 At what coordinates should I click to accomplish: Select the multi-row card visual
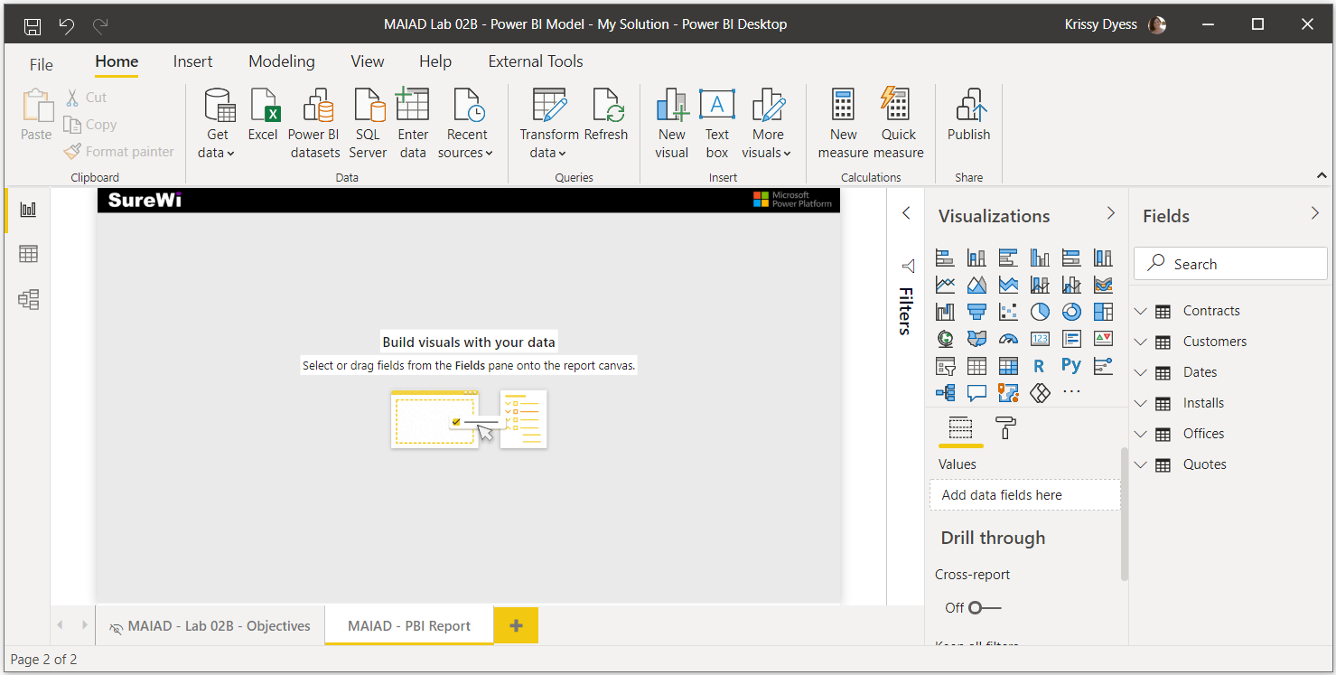pos(1071,339)
